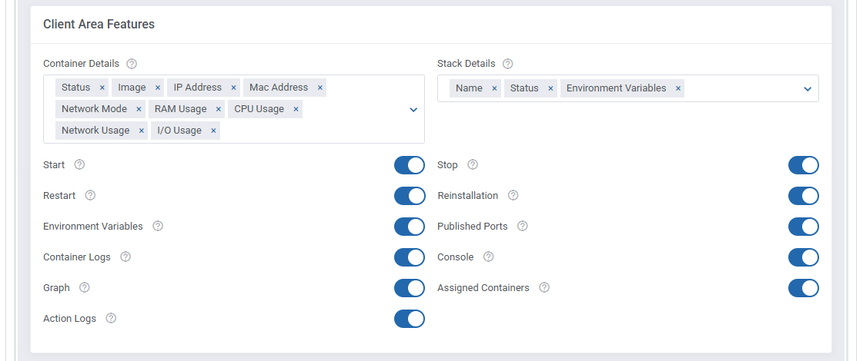Click the Client Area Features heading

(99, 24)
